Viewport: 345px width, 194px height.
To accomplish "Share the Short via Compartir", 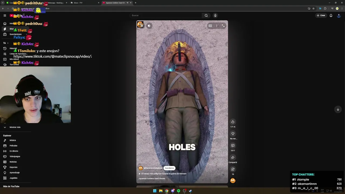I will pyautogui.click(x=233, y=157).
